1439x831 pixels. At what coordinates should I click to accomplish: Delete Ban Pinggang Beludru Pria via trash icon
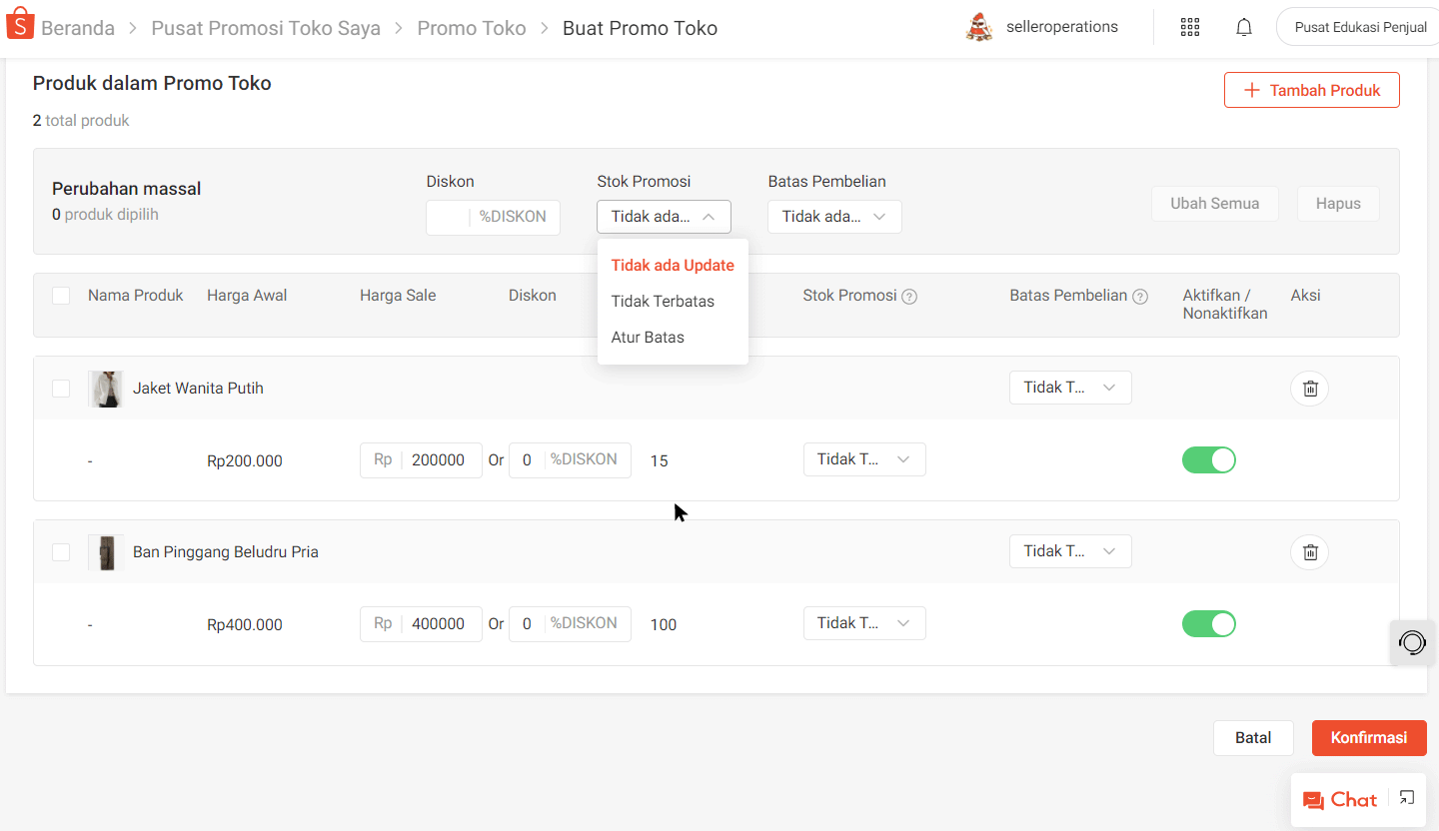click(1309, 552)
